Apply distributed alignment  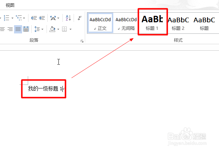(x=26, y=29)
